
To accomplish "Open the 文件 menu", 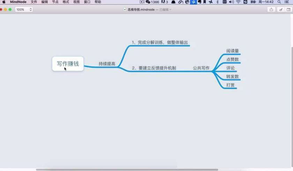I will (34, 2).
